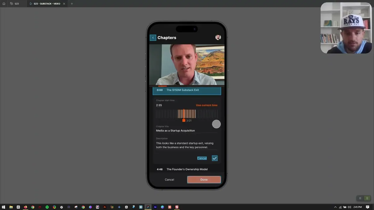Click the Use current time link
Screen dimensions: 374x210
pos(207,105)
